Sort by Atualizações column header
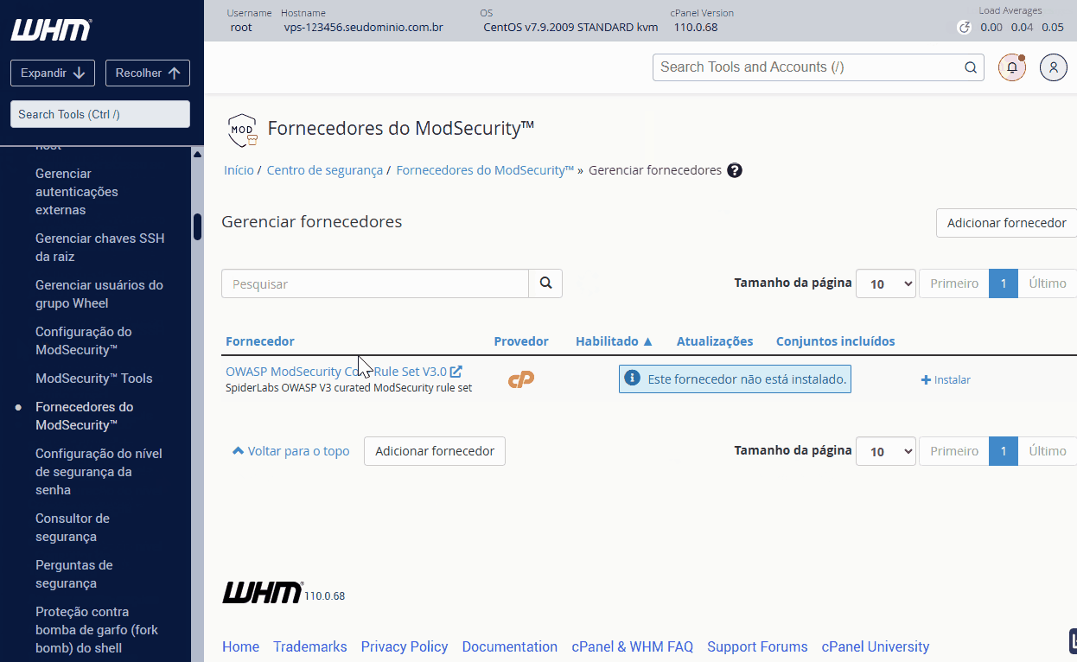Viewport: 1077px width, 662px height. (715, 341)
